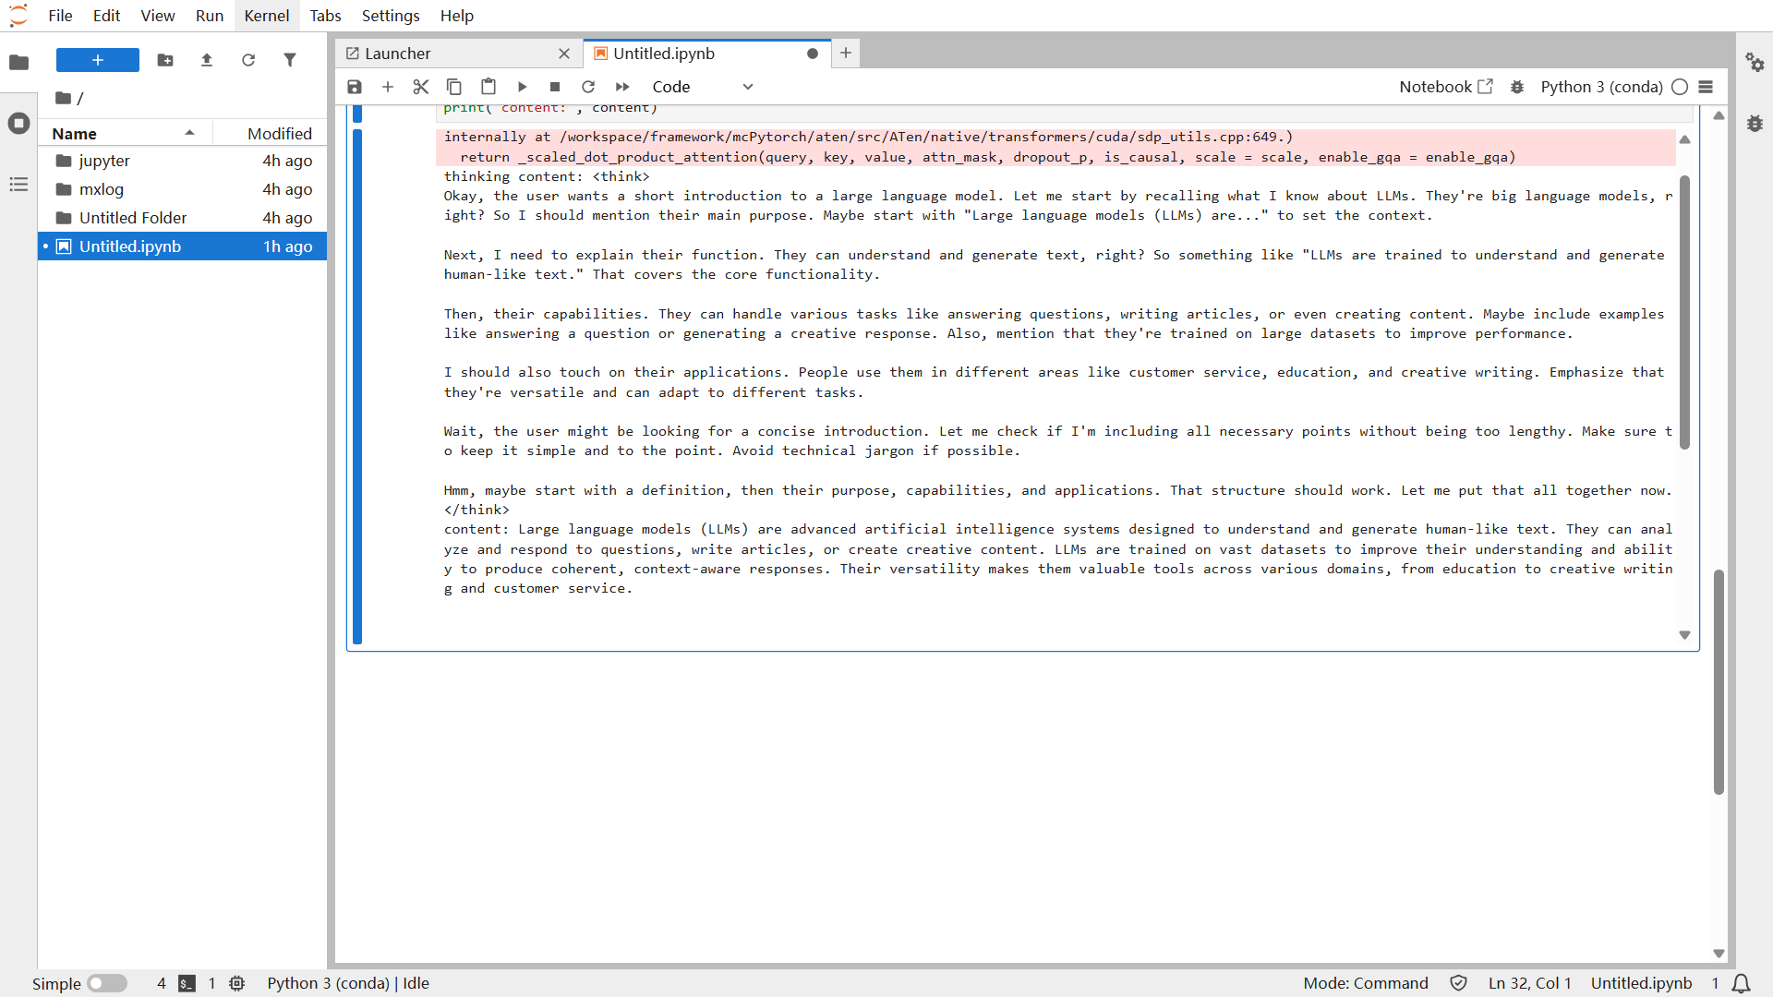Interrupt the kernel with stop icon

(x=555, y=87)
